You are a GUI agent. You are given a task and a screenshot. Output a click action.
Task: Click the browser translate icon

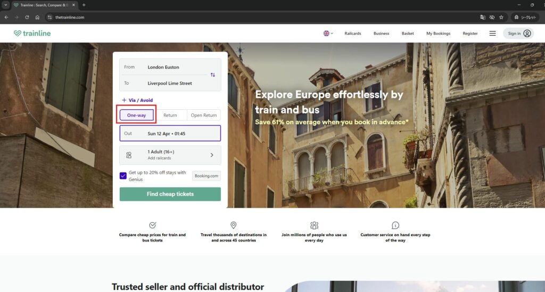tap(483, 17)
